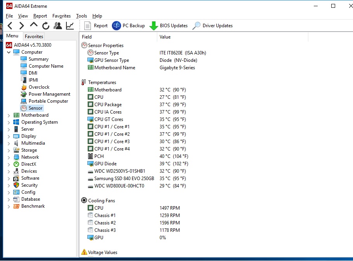The image size is (353, 261).
Task: Expand the DirectX tree node
Action: click(x=9, y=165)
